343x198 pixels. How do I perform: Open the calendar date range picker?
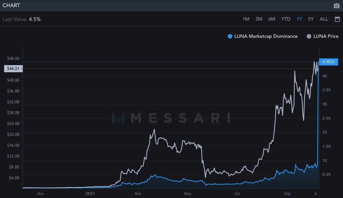(337, 19)
